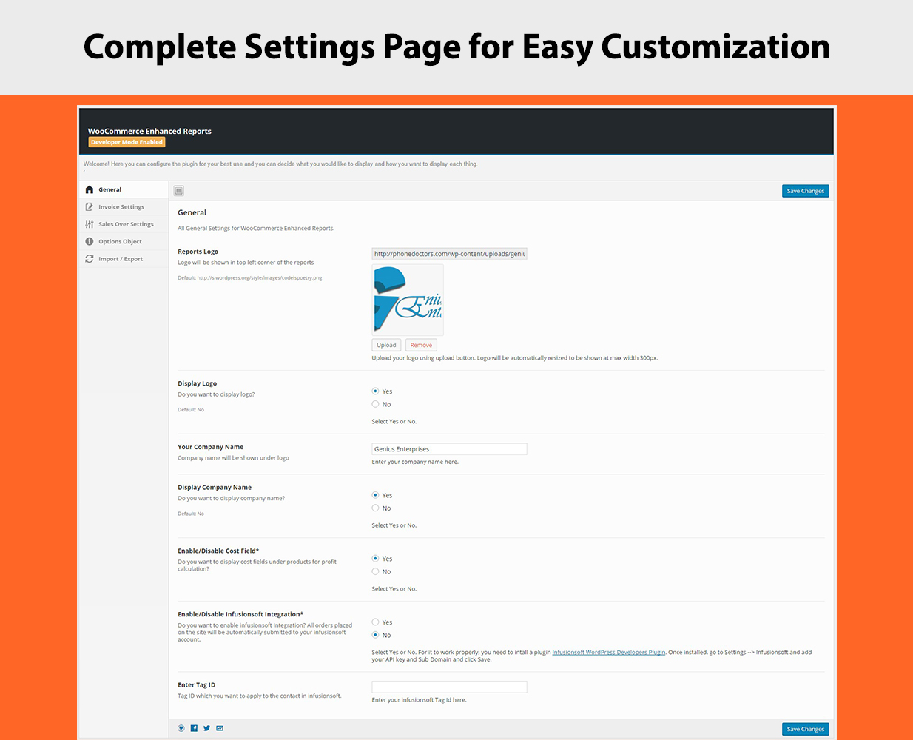This screenshot has width=913, height=740.
Task: Open the Invoice Settings tab
Action: tap(124, 207)
